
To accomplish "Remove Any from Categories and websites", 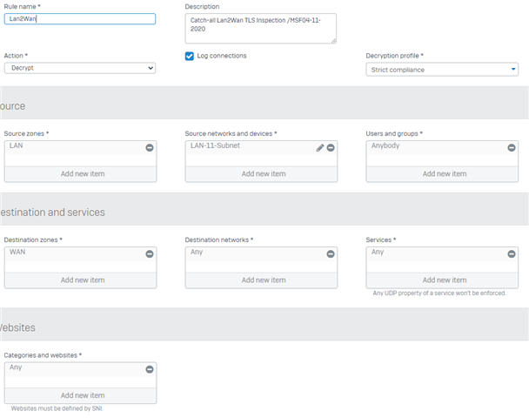I will 150,369.
